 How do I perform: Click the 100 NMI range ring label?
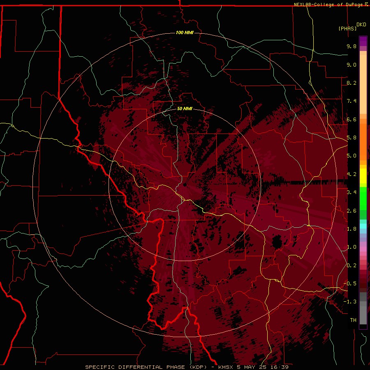pos(185,32)
